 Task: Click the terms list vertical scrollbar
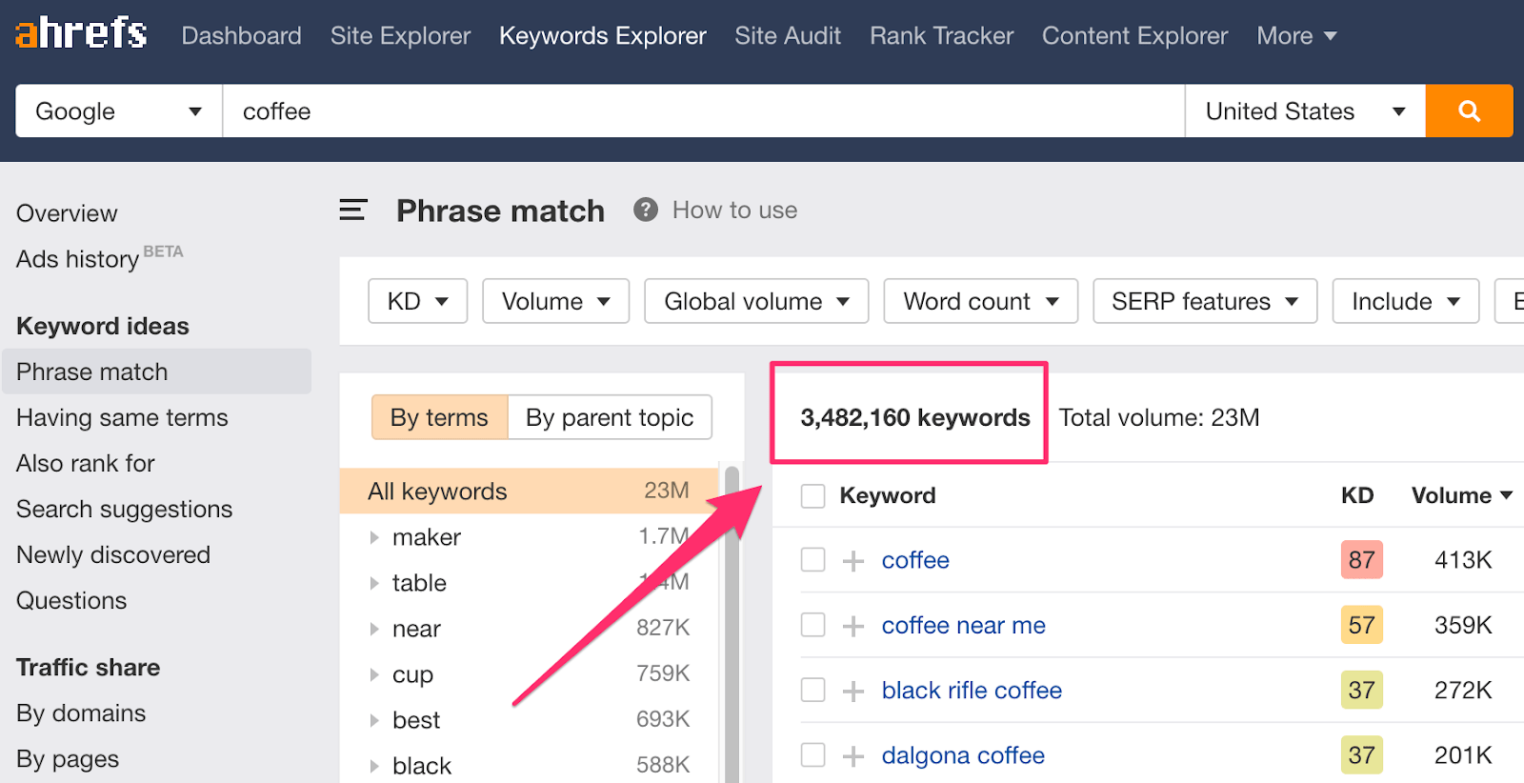[x=732, y=619]
